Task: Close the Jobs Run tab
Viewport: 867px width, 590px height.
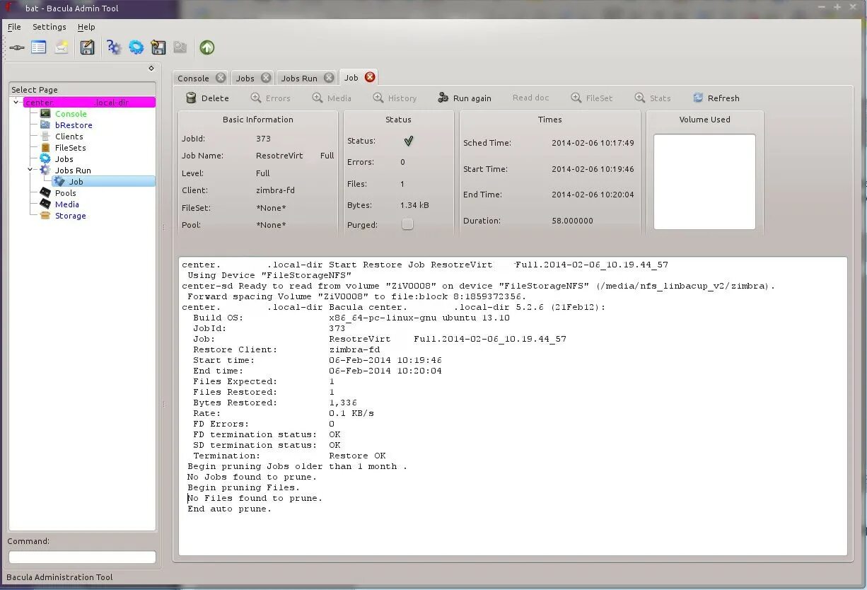Action: tap(329, 78)
